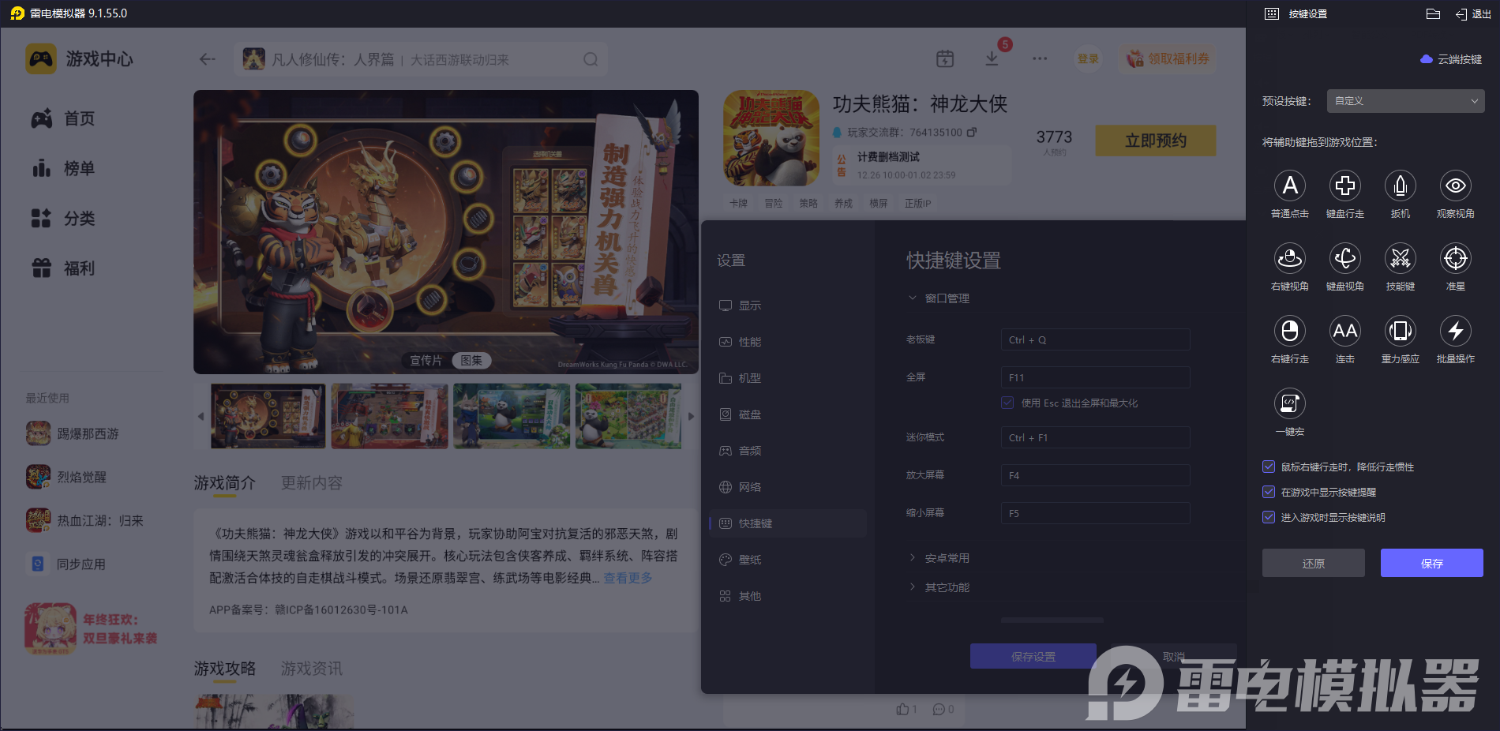This screenshot has width=1500, height=731.
Task: Click the 登录 login button
Action: [x=1089, y=59]
